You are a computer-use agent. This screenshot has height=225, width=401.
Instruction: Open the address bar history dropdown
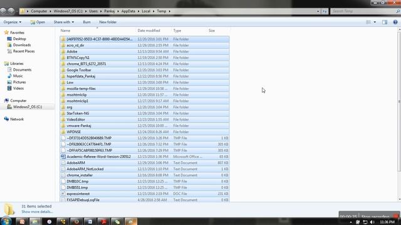318,11
